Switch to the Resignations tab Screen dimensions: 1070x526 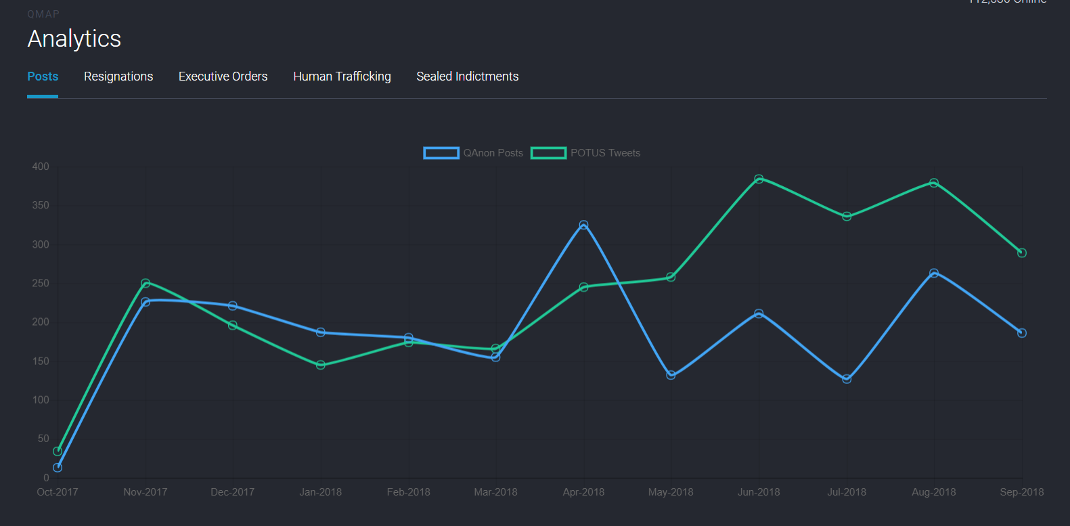(x=118, y=76)
